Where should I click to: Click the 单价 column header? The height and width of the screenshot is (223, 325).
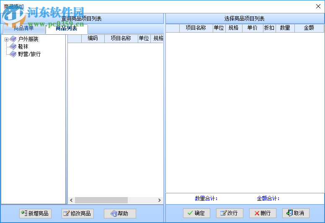coord(253,28)
